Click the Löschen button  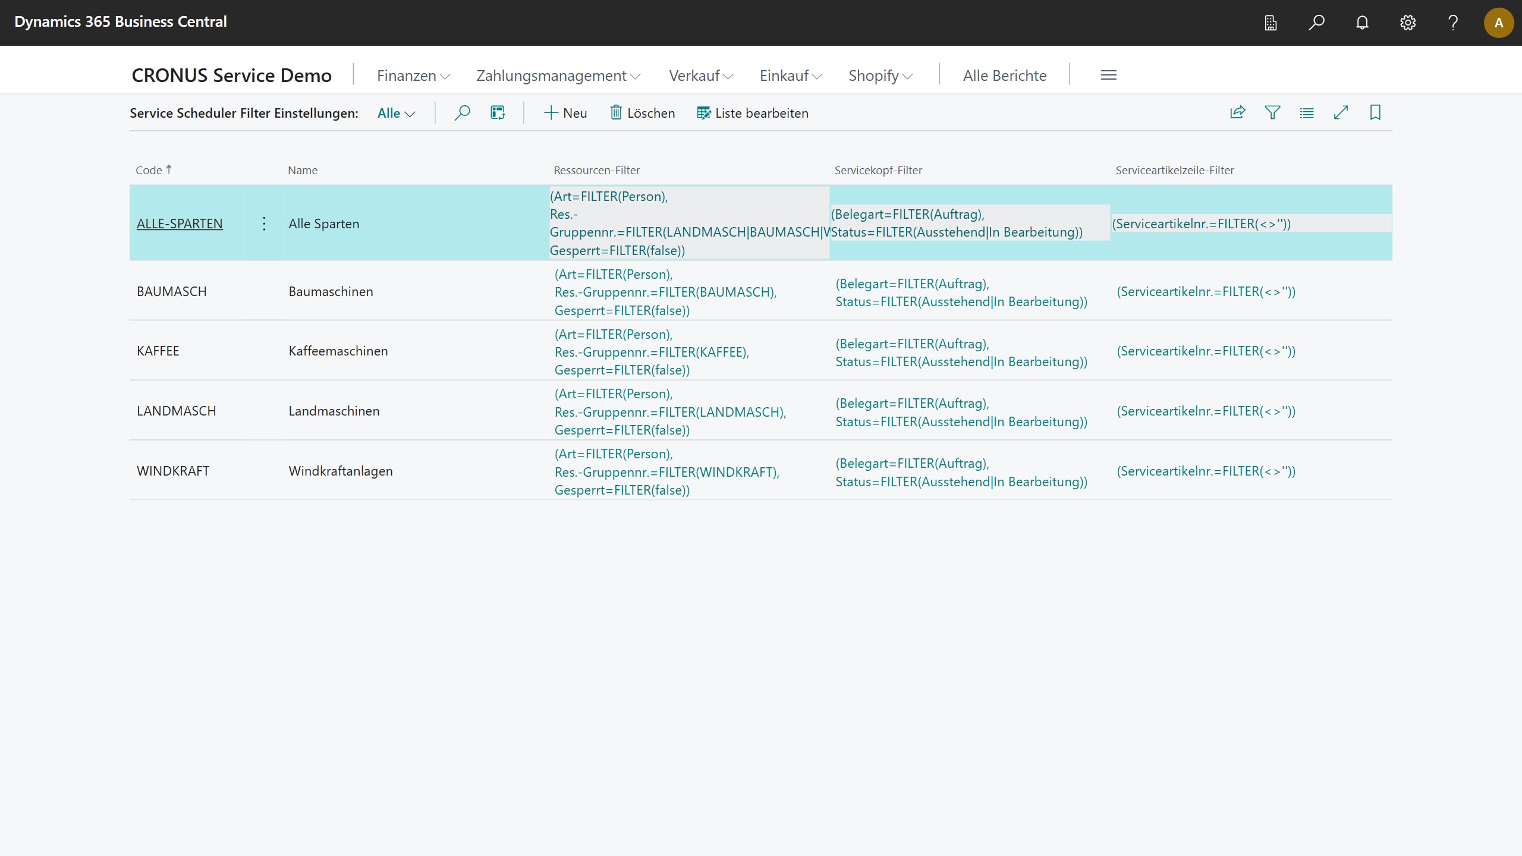tap(643, 113)
